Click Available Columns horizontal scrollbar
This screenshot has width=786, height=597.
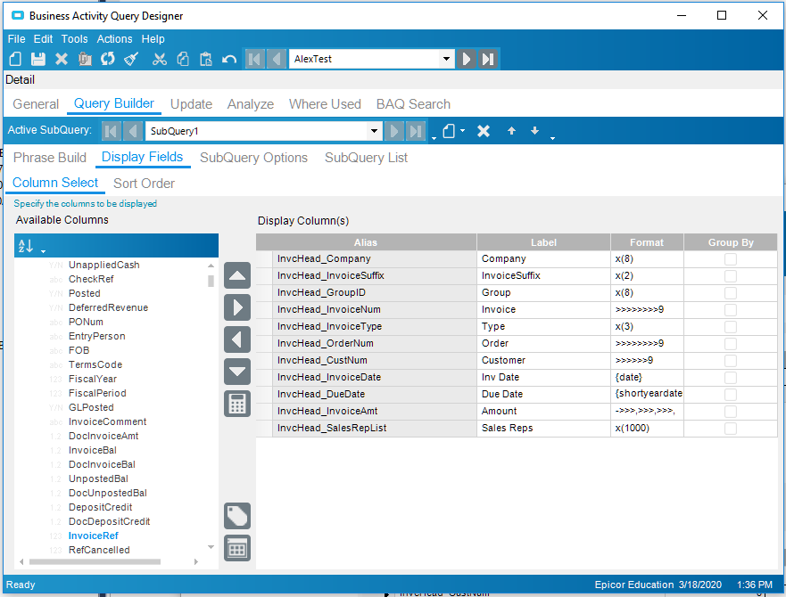[95, 562]
